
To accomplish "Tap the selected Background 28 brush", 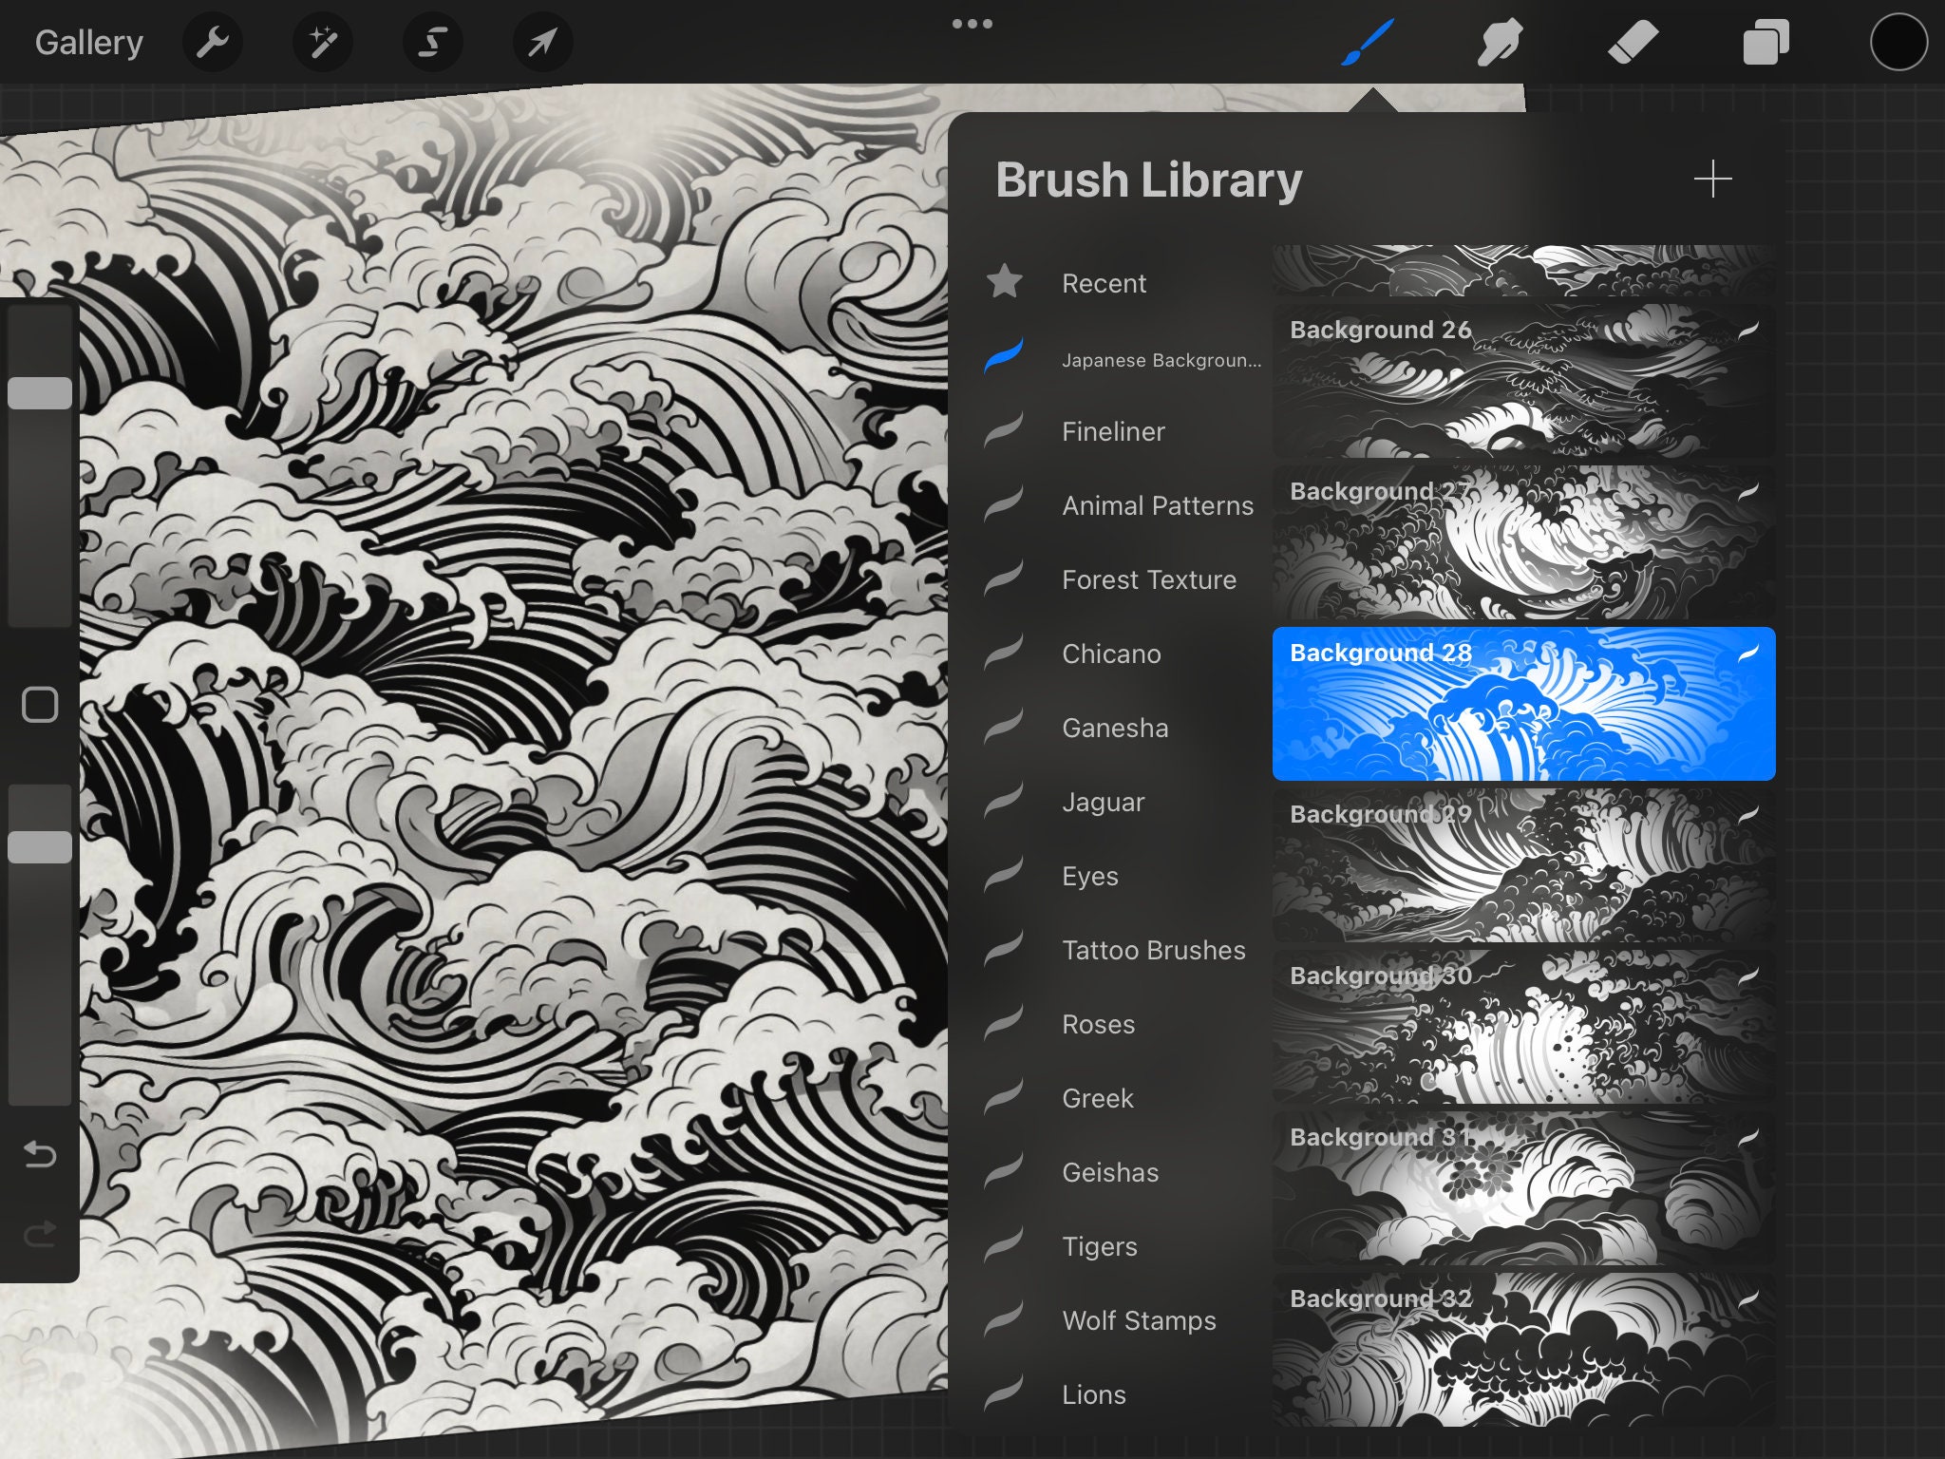I will click(1523, 704).
